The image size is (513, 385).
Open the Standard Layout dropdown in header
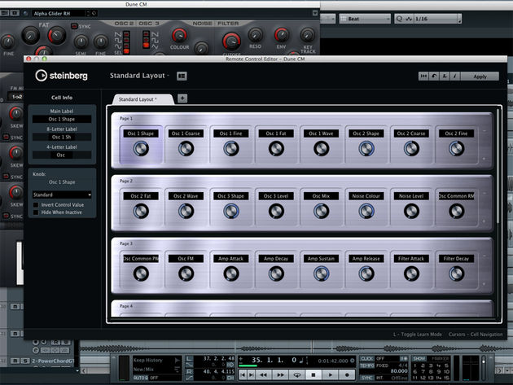click(139, 76)
